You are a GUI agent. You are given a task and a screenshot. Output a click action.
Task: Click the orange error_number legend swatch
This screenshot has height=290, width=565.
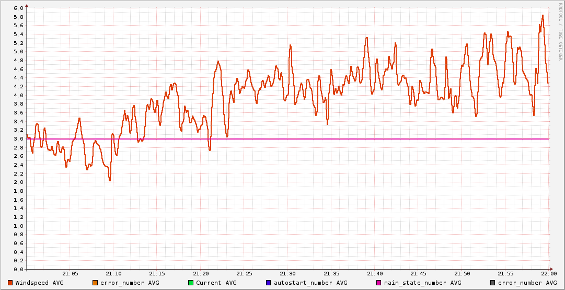coord(95,283)
